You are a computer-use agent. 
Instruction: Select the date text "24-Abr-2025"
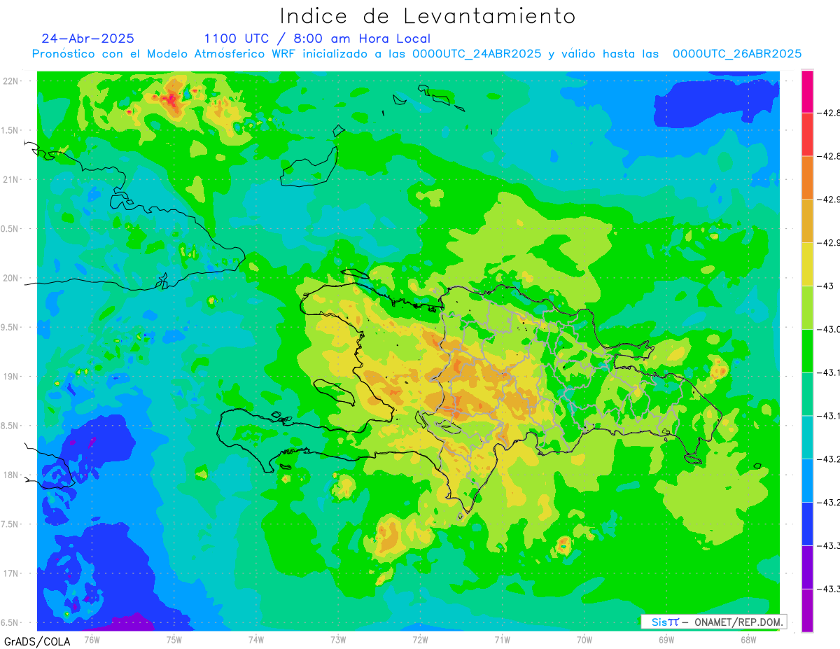(x=88, y=39)
